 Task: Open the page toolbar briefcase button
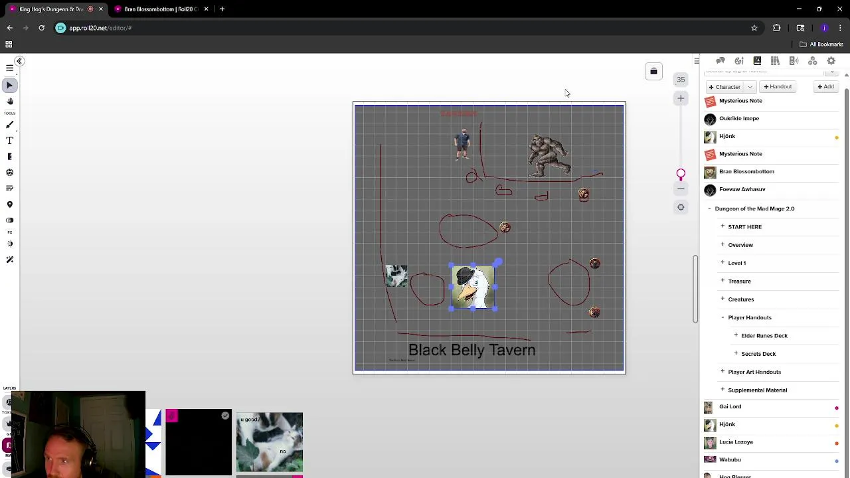(653, 72)
